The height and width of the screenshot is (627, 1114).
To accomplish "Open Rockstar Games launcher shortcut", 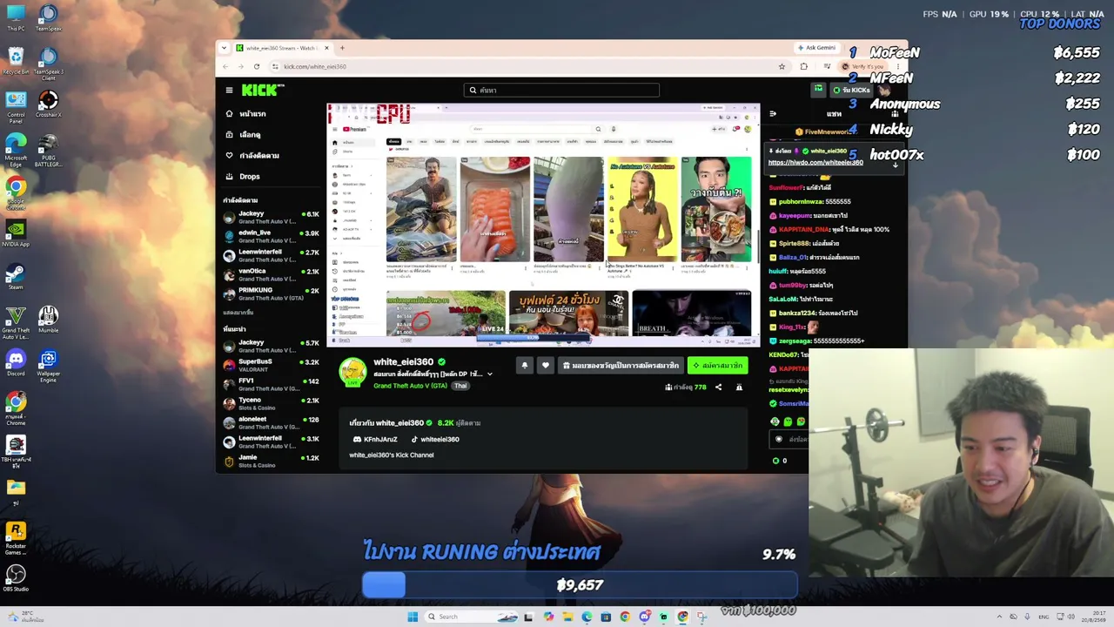I will click(x=16, y=539).
